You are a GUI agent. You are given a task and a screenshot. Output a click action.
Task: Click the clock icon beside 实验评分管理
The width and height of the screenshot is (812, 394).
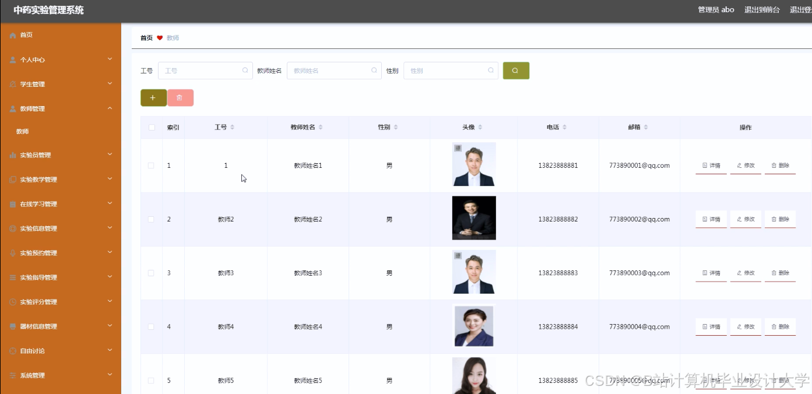point(13,302)
